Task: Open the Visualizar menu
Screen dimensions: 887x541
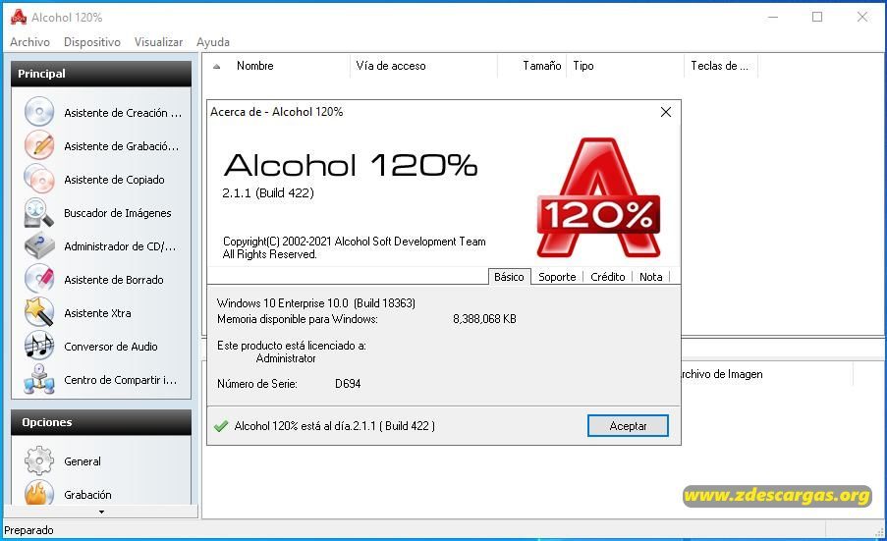Action: [x=158, y=42]
